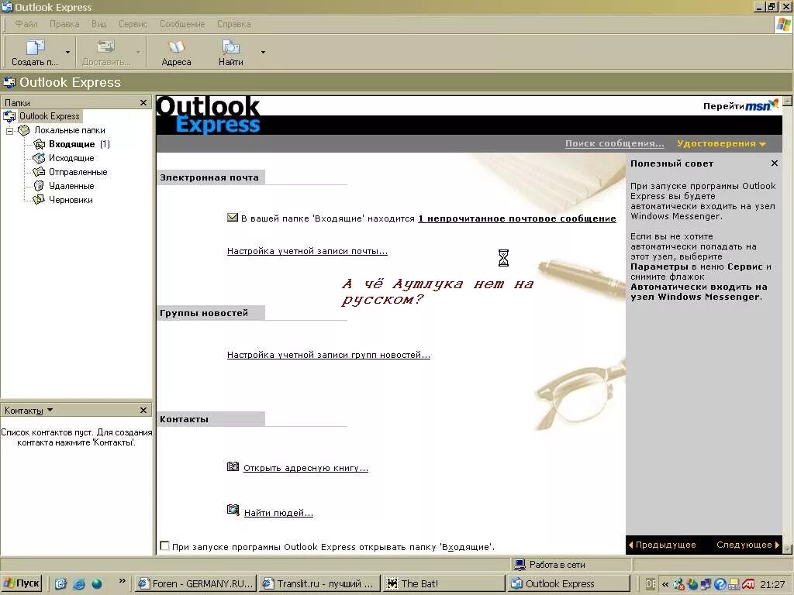
Task: Click the find people icon beside Найти людей
Action: [x=233, y=510]
